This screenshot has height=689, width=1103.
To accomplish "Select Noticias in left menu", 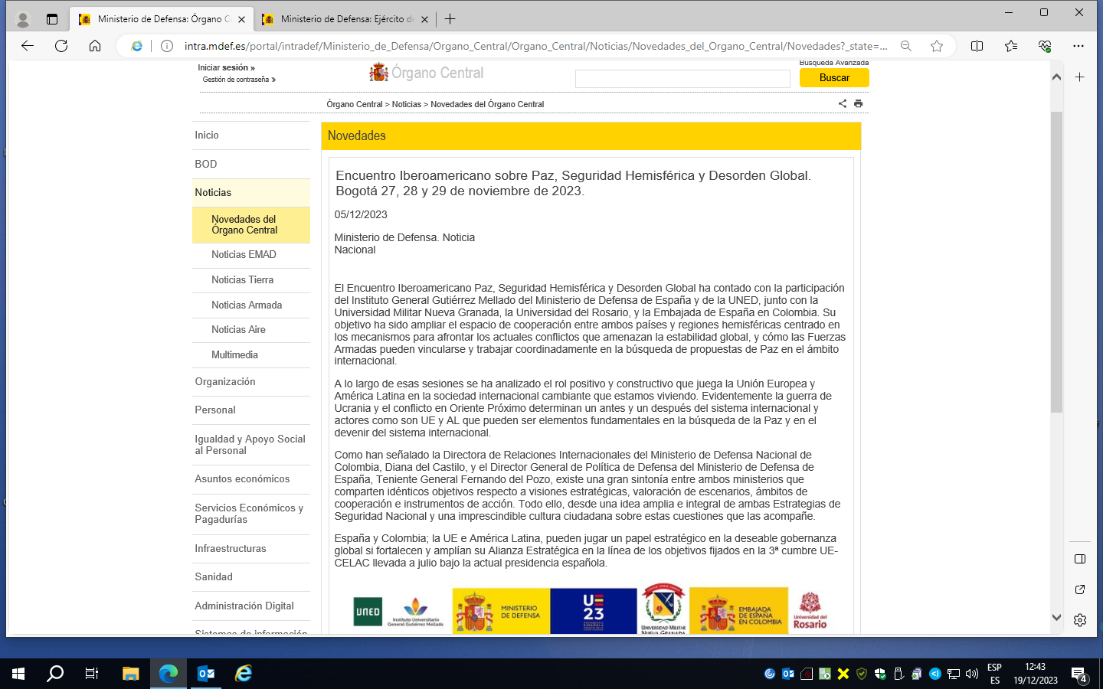I will coord(251,192).
